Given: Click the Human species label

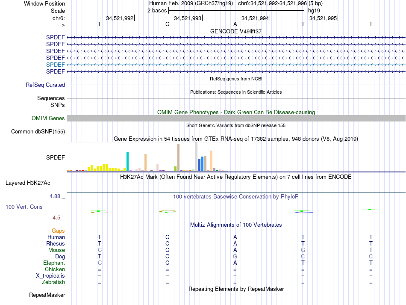Looking at the screenshot, I should click(56, 237).
